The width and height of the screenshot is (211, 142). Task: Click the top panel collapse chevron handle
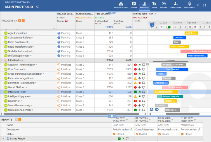[x=112, y=12]
